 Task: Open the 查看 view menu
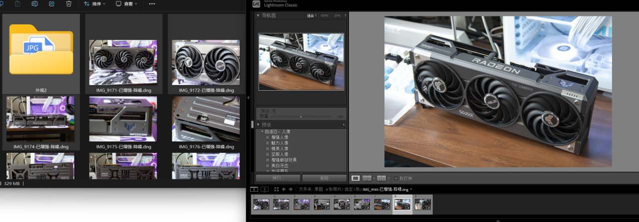(128, 4)
